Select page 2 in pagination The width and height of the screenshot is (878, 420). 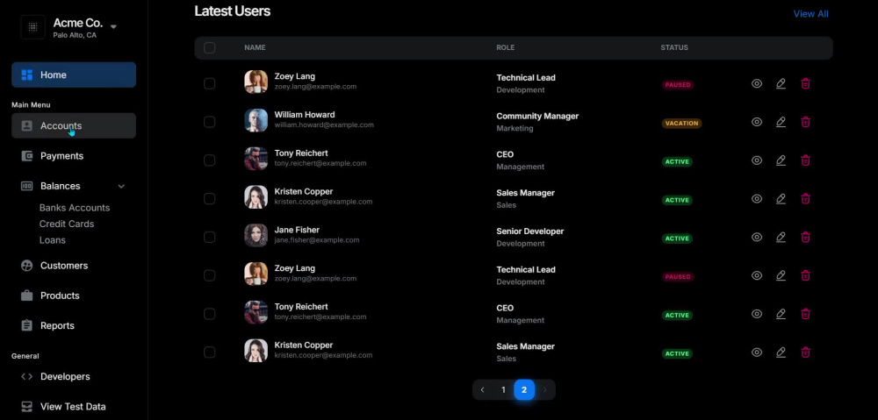pos(524,390)
